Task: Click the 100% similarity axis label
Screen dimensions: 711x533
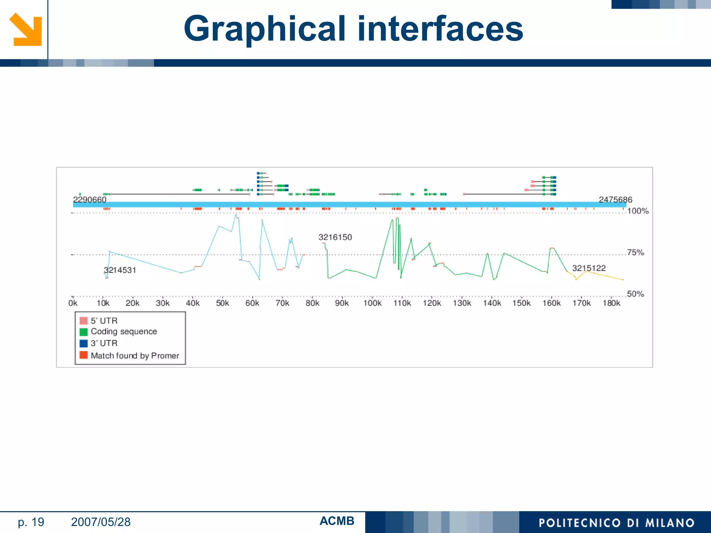Action: (638, 211)
